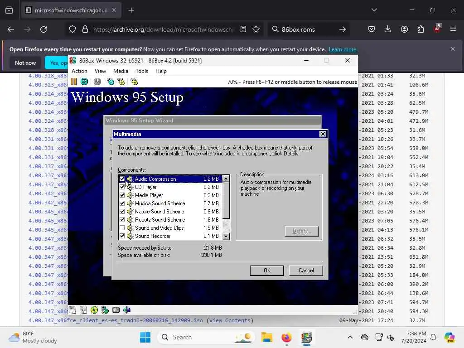Open the 86Box Help menu
464x348 pixels.
pos(161,71)
